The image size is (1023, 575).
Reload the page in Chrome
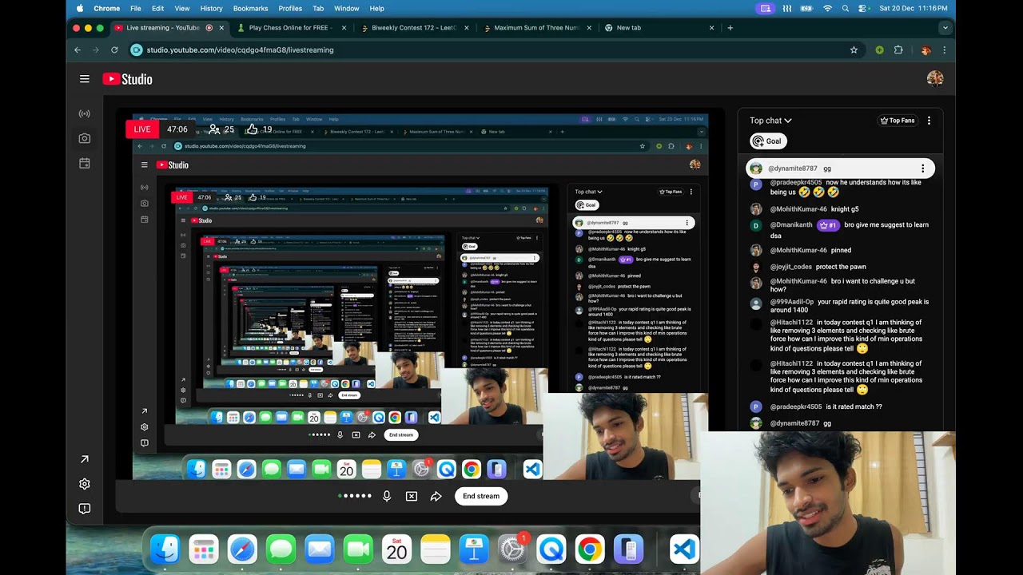[114, 50]
